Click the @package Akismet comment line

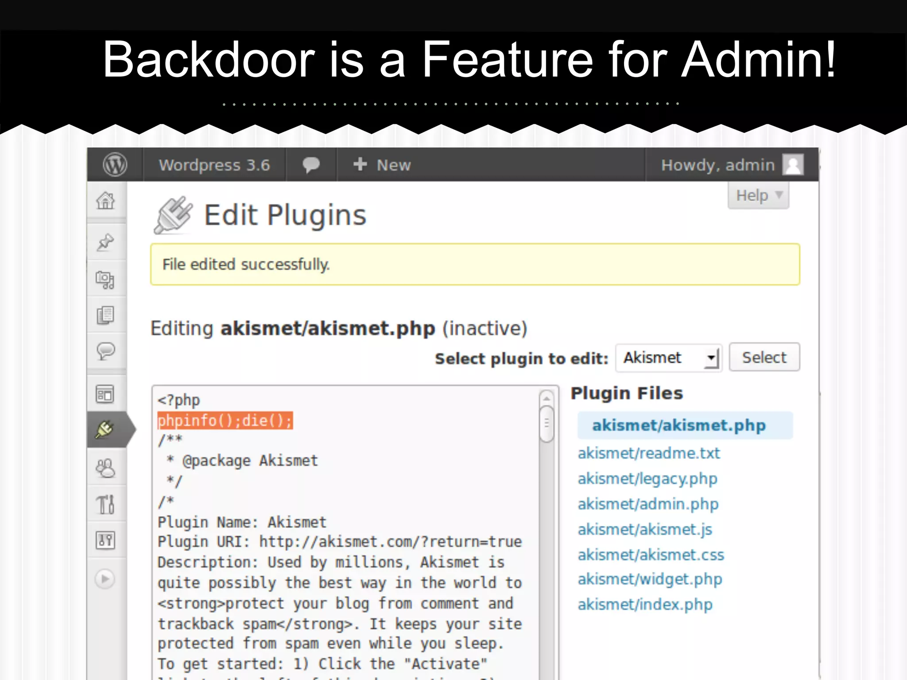click(242, 461)
